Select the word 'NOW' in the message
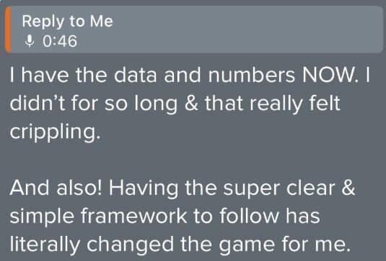This screenshot has width=386, height=261. coord(329,75)
